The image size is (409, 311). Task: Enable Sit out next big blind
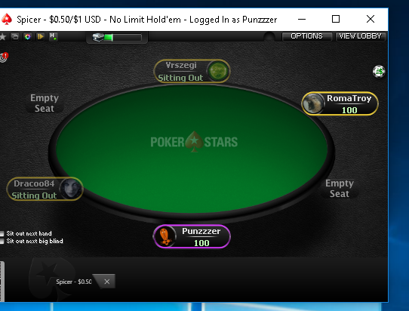pyautogui.click(x=2, y=242)
